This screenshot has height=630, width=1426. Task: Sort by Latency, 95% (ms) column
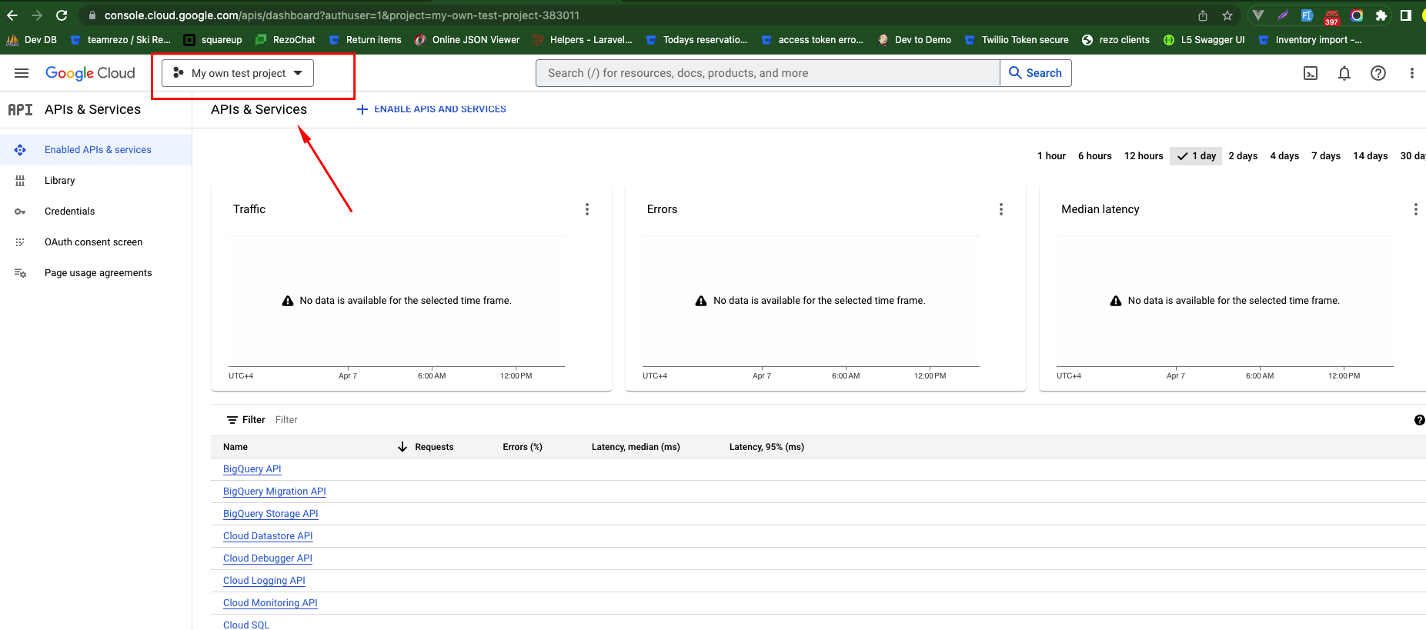766,447
